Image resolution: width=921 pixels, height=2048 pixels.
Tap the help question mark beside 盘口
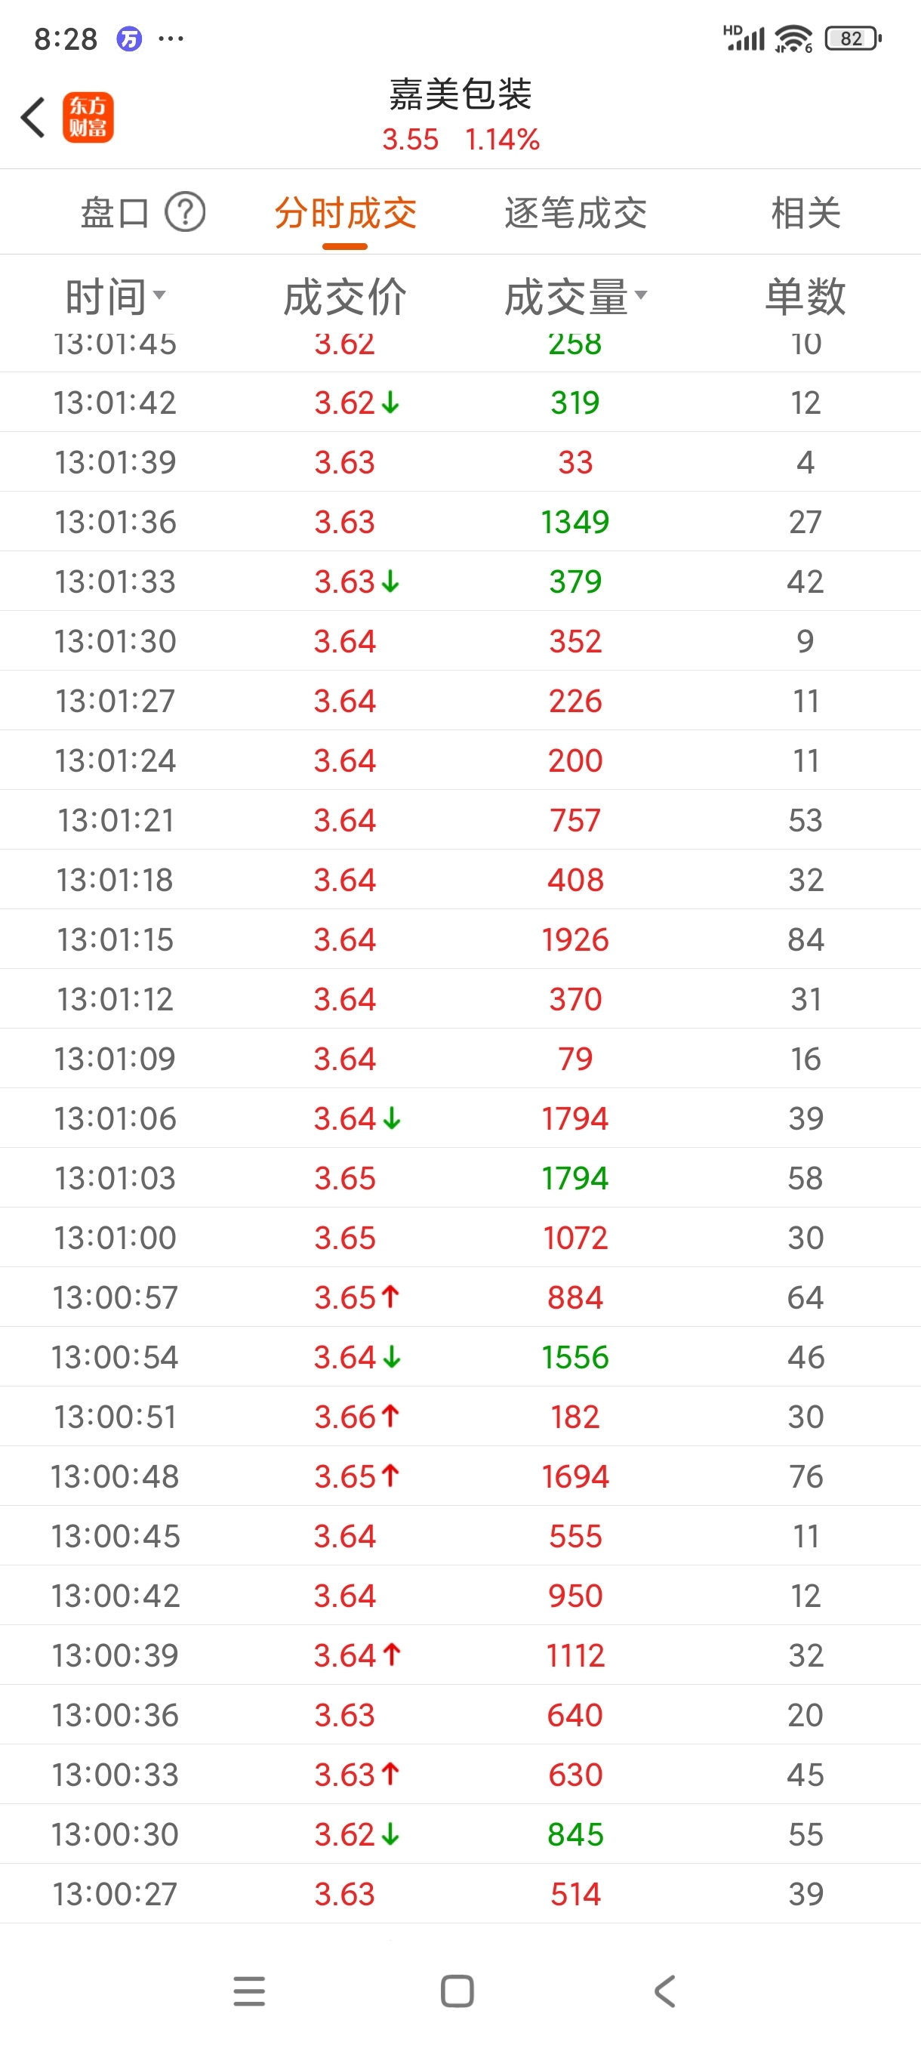[x=185, y=212]
